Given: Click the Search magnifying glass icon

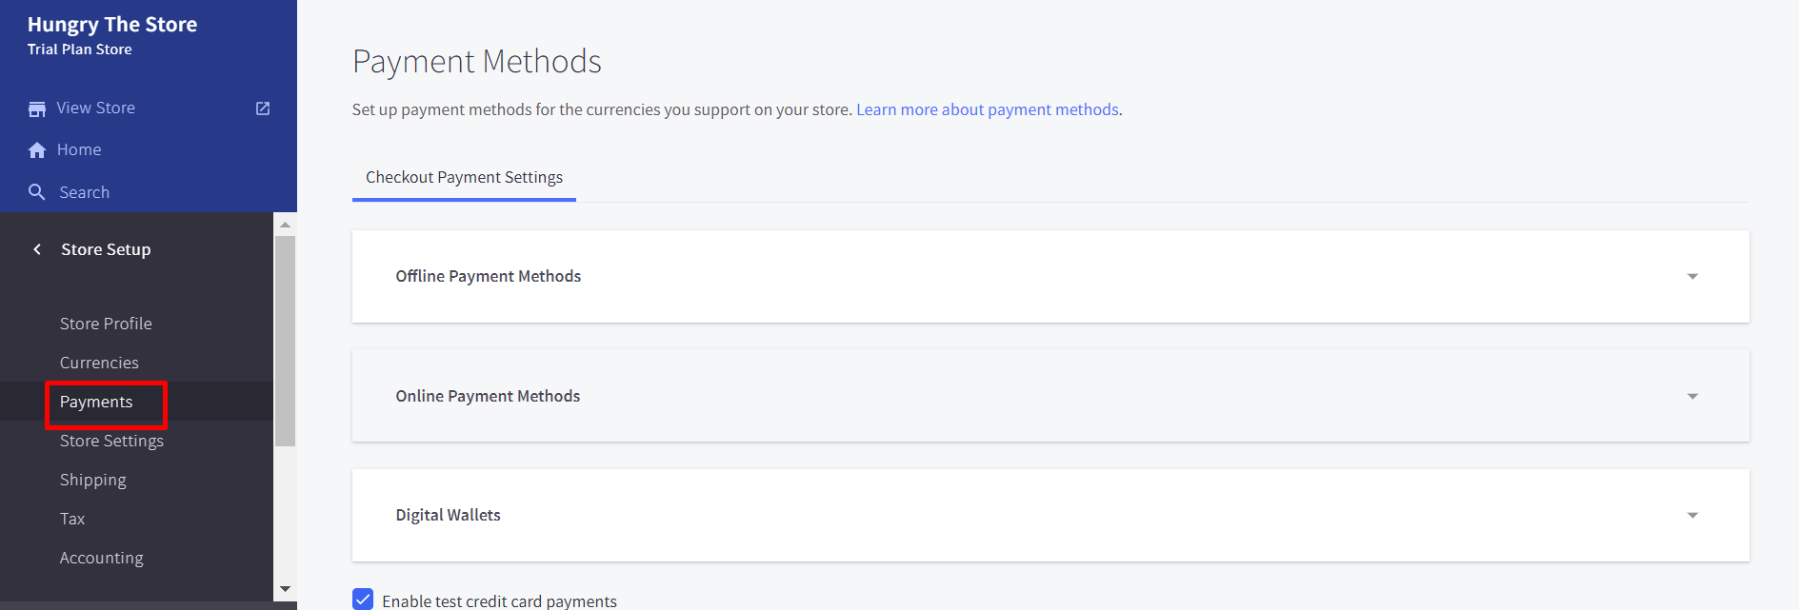Looking at the screenshot, I should click(37, 192).
